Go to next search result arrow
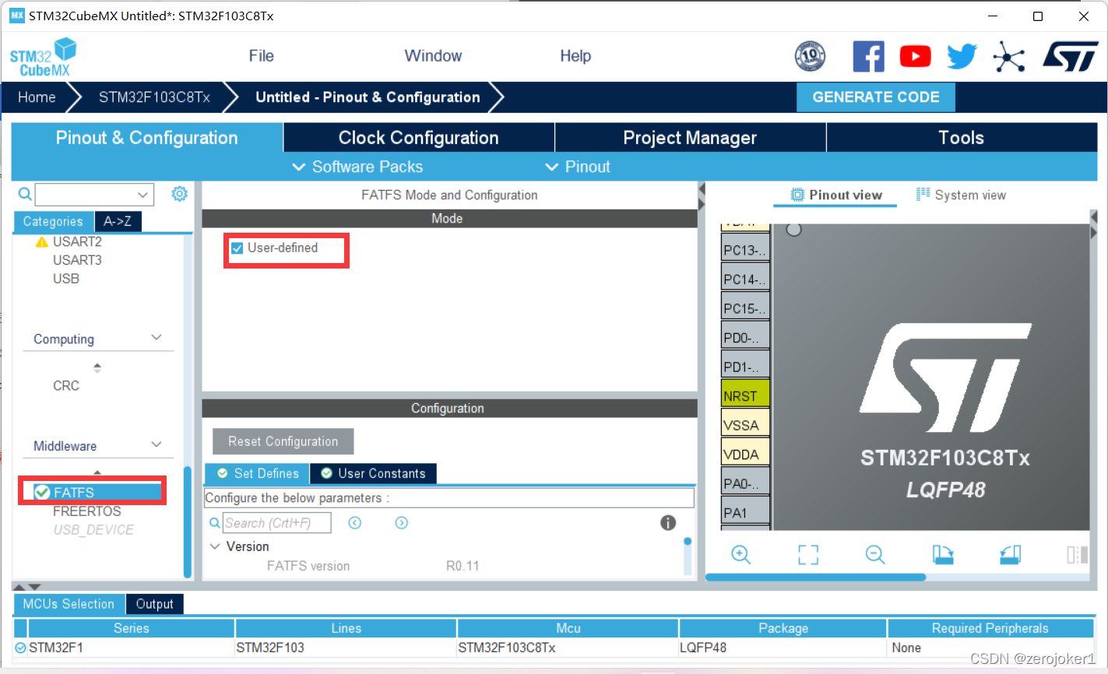The height and width of the screenshot is (674, 1108). click(402, 523)
